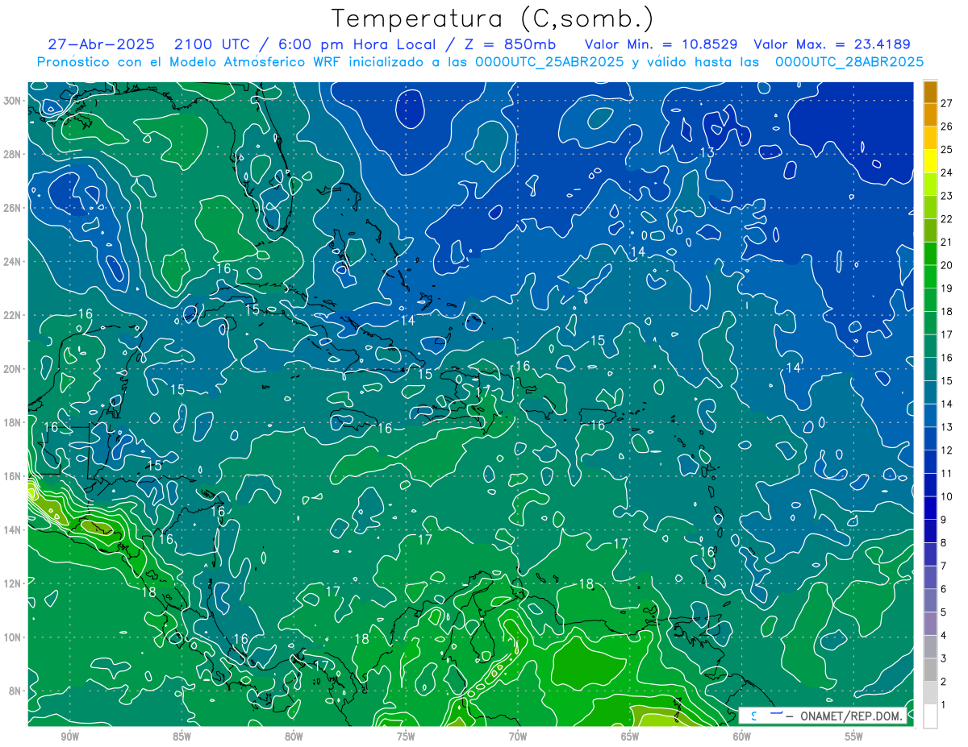Viewport: 968px width, 747px height.
Task: Click the 60W longitude axis label
Action: coord(742,737)
